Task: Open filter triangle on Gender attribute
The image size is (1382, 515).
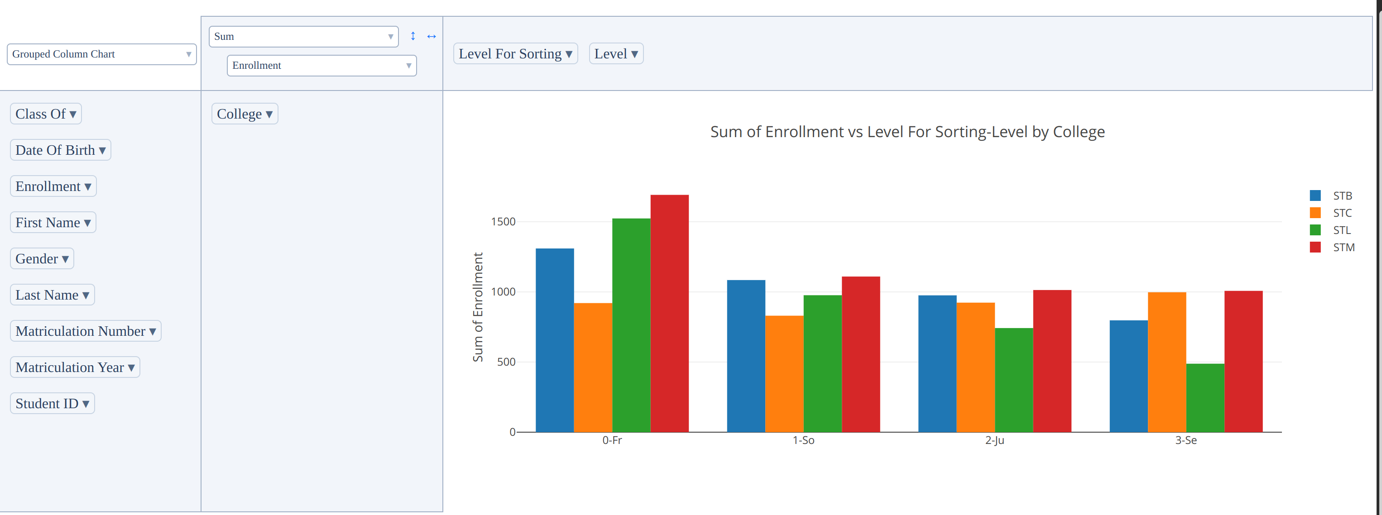Action: (66, 259)
